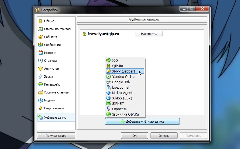Click the Настройки window title icon

tap(37, 10)
